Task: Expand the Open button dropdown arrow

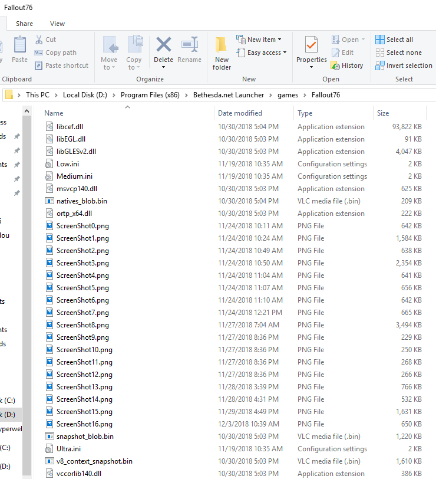Action: point(363,40)
